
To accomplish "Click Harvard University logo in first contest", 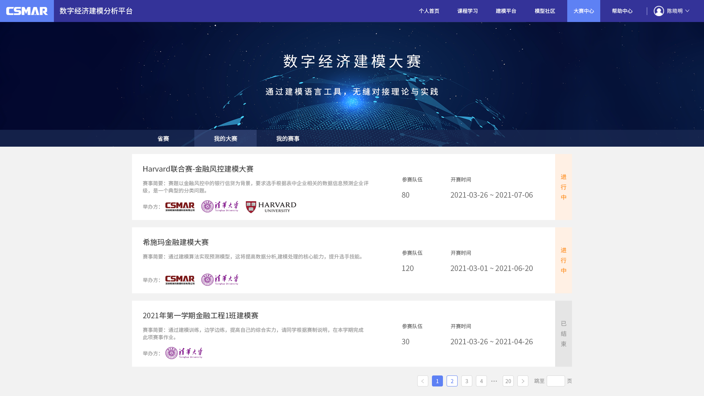I will pos(271,207).
